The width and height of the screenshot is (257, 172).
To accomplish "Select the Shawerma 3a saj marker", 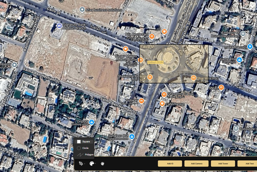I will (164, 94).
